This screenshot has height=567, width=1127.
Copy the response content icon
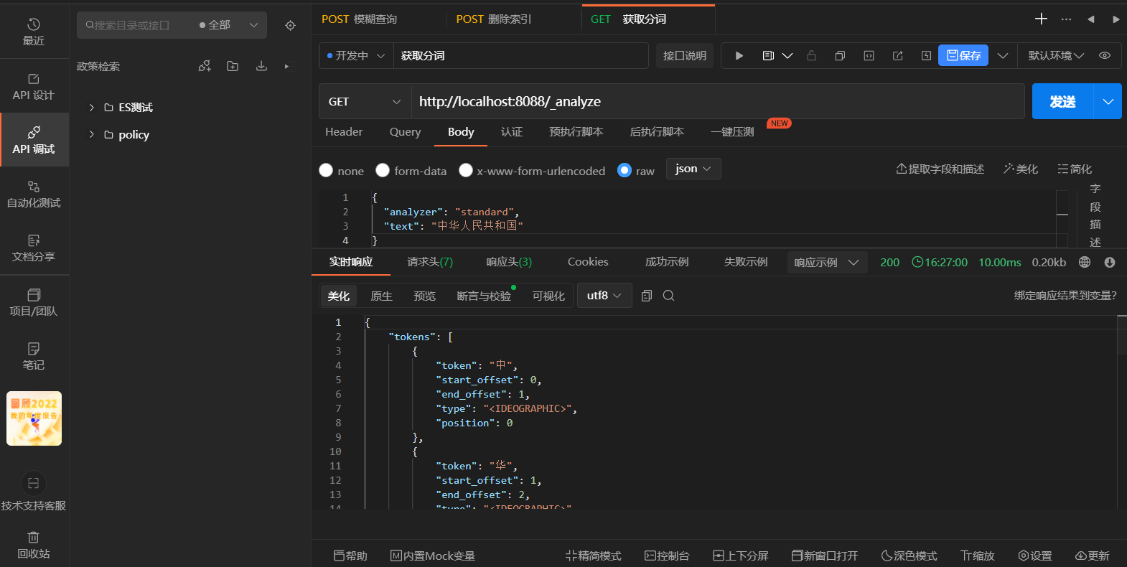[x=646, y=296]
